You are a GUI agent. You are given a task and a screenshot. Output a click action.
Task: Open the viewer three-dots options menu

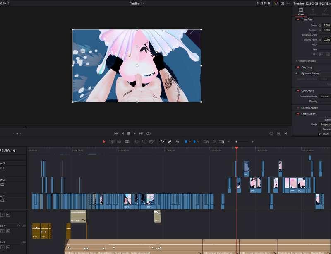point(288,3)
